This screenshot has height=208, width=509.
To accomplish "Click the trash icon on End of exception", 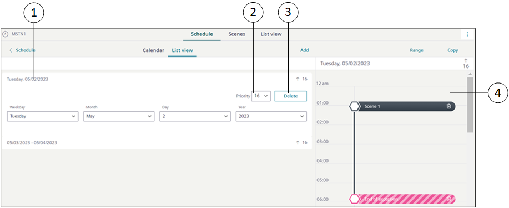I will [x=448, y=199].
